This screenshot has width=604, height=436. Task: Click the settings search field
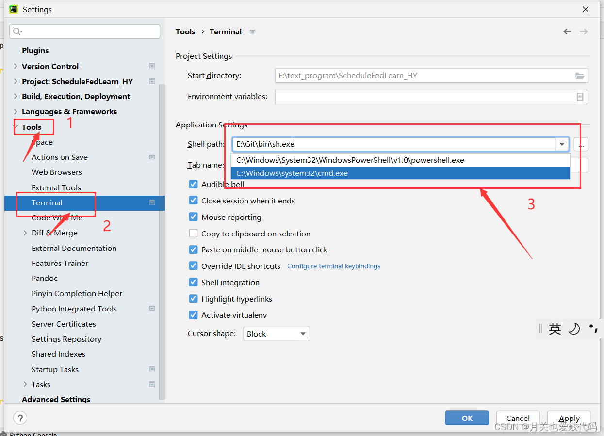pyautogui.click(x=84, y=31)
